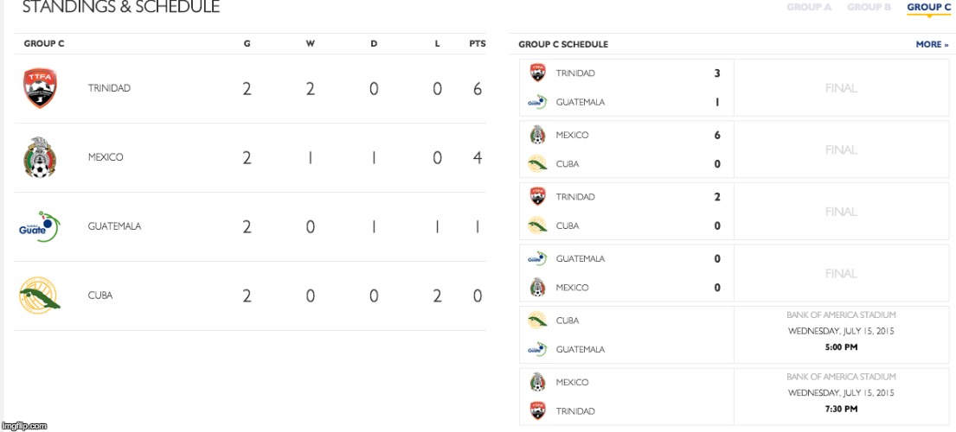Select the Group C tab
Screen dimensions: 956x432
click(x=928, y=8)
